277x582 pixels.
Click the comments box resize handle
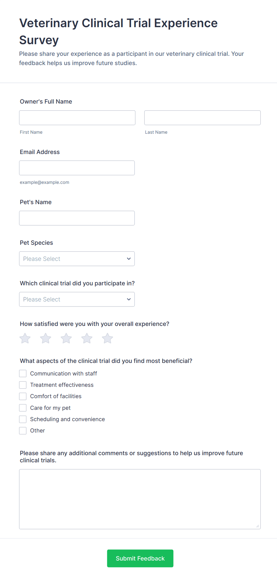[257, 526]
